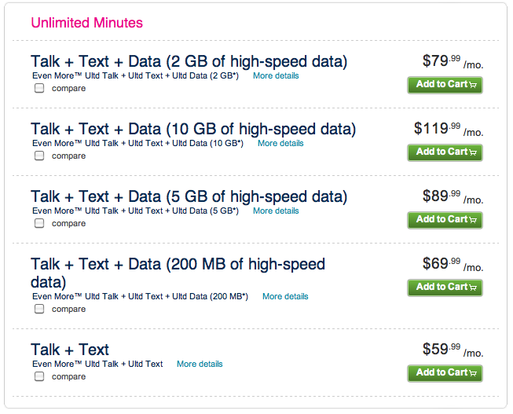Add the 5 GB plan to cart
513x414 pixels.
coord(444,220)
